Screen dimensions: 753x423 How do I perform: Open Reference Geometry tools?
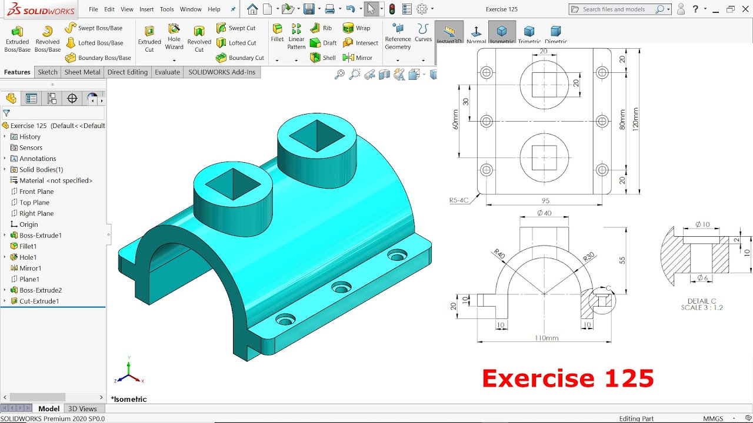(x=398, y=36)
